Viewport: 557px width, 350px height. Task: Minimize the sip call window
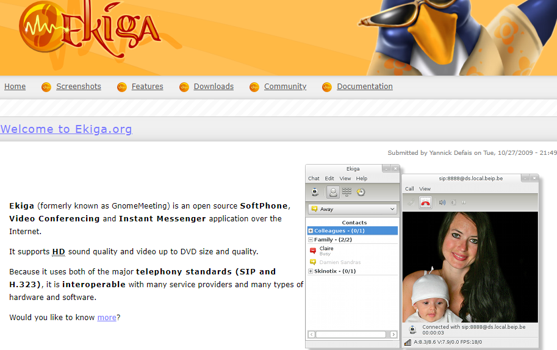[525, 178]
